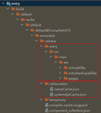Collapse the main folder chevron
The image size is (101, 113).
51,57
